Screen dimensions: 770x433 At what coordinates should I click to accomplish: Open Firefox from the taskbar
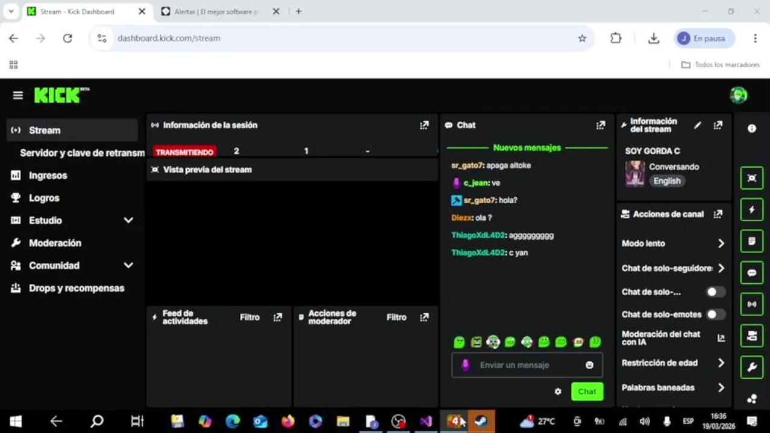288,422
